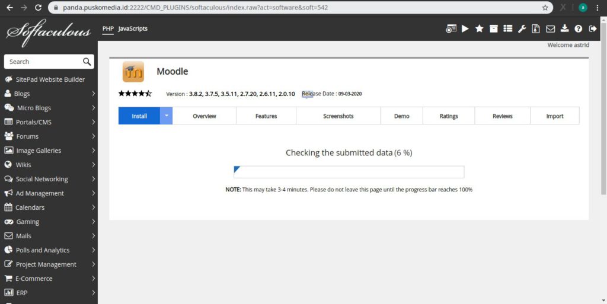Click the installation progress bar
The height and width of the screenshot is (304, 607).
point(349,172)
